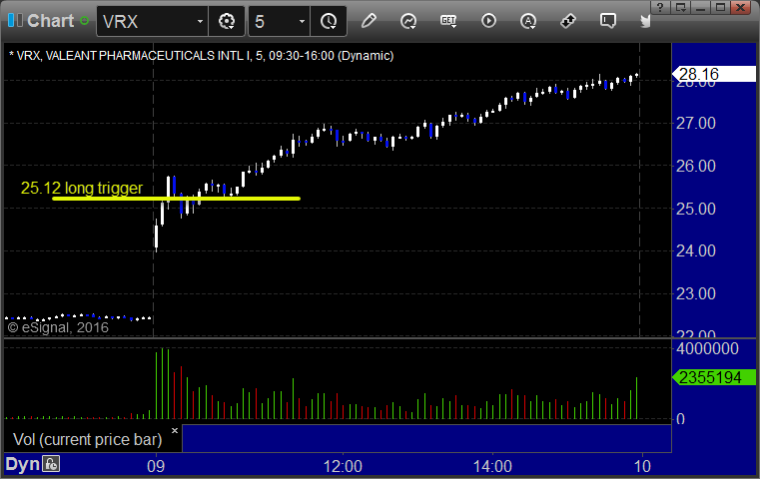Click the 2355194 volume value marker
This screenshot has height=479, width=760.
click(x=713, y=377)
